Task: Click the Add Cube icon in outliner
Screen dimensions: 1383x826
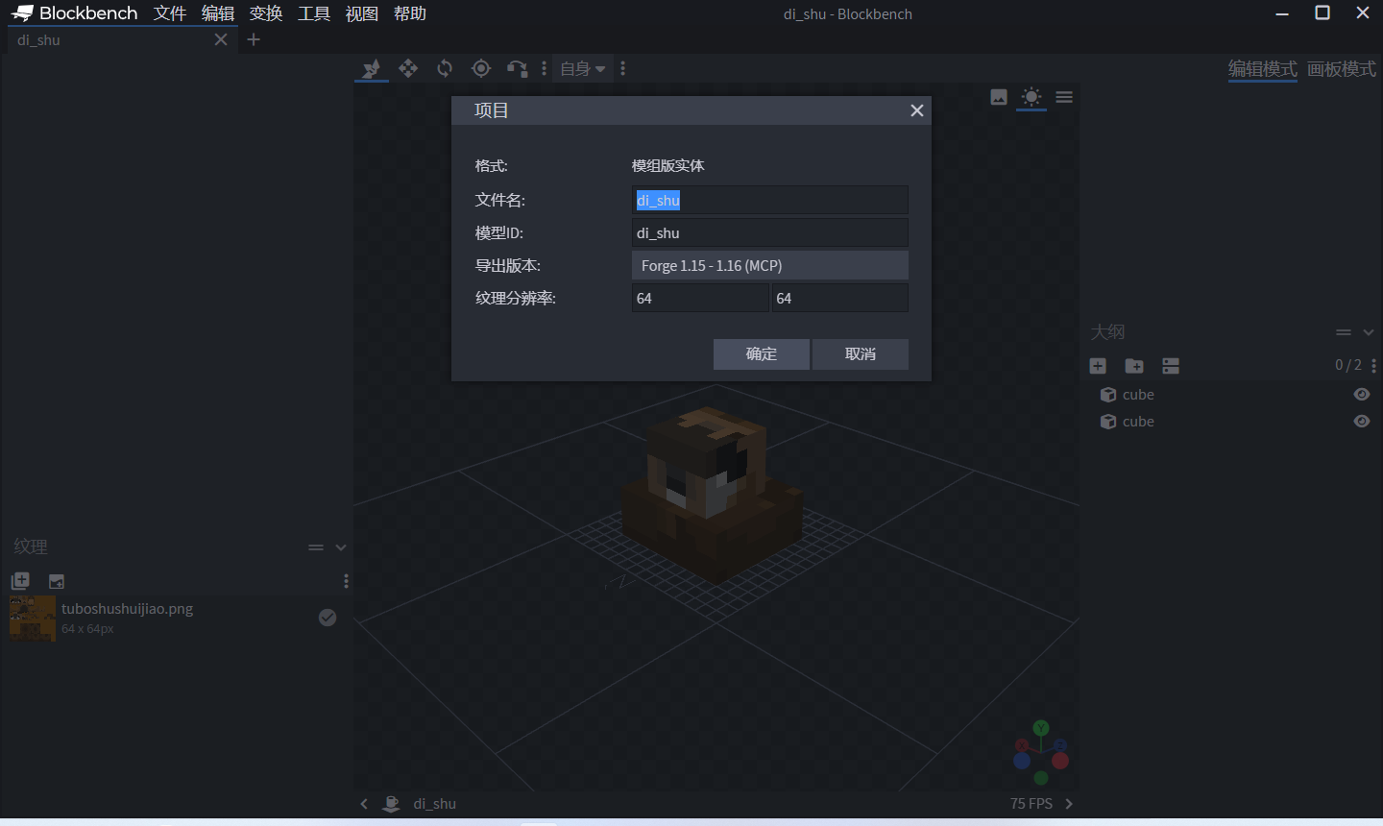Action: click(x=1098, y=365)
